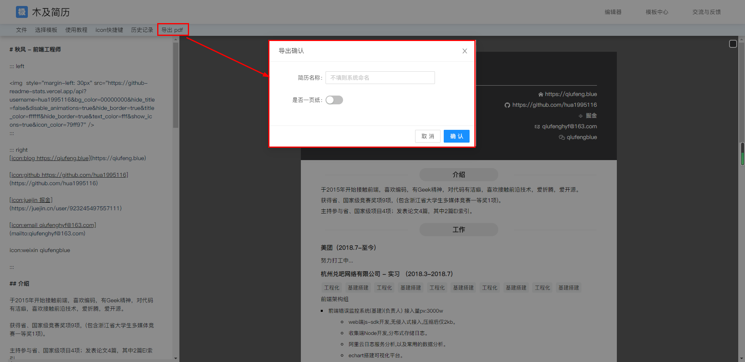Click the home icon beside qiufeng.blue

click(x=540, y=94)
